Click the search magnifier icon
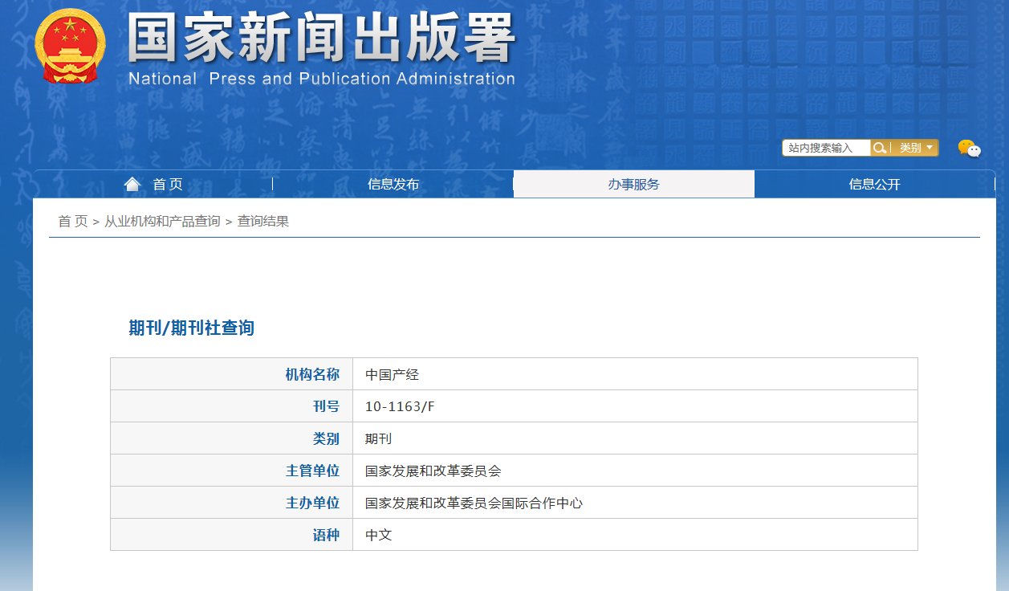Image resolution: width=1009 pixels, height=591 pixels. tap(880, 148)
